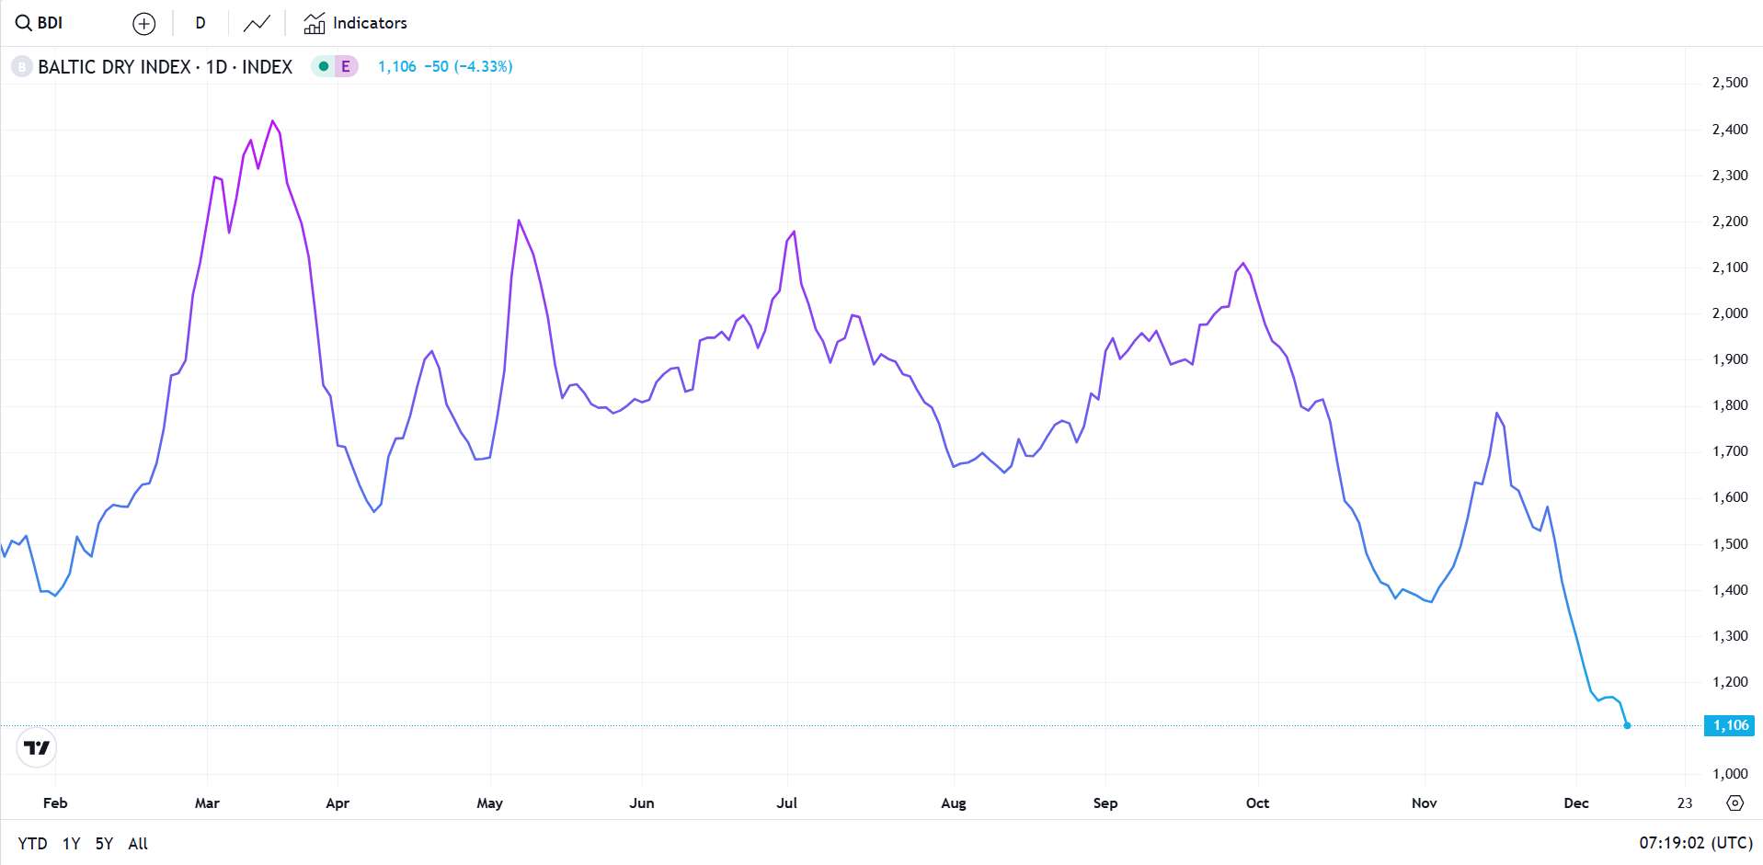
Task: Open the line chart style selector
Action: (x=257, y=23)
